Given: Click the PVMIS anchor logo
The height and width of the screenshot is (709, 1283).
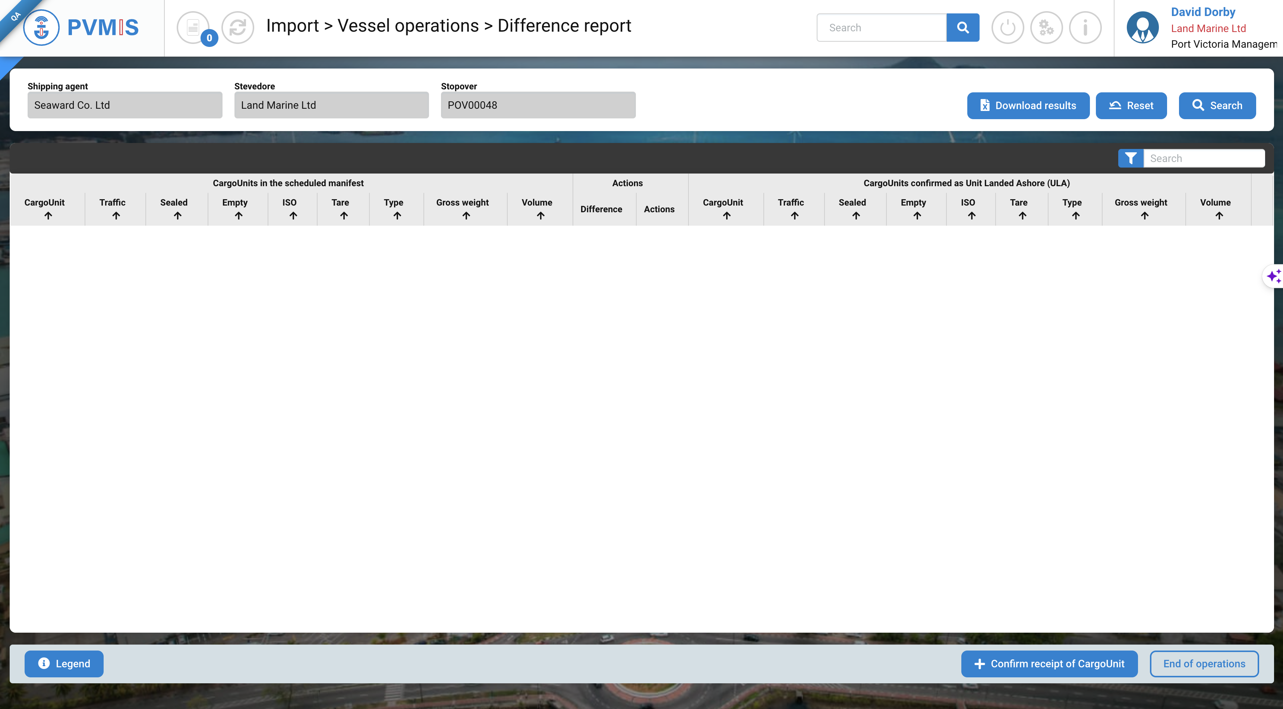Looking at the screenshot, I should click(x=41, y=28).
